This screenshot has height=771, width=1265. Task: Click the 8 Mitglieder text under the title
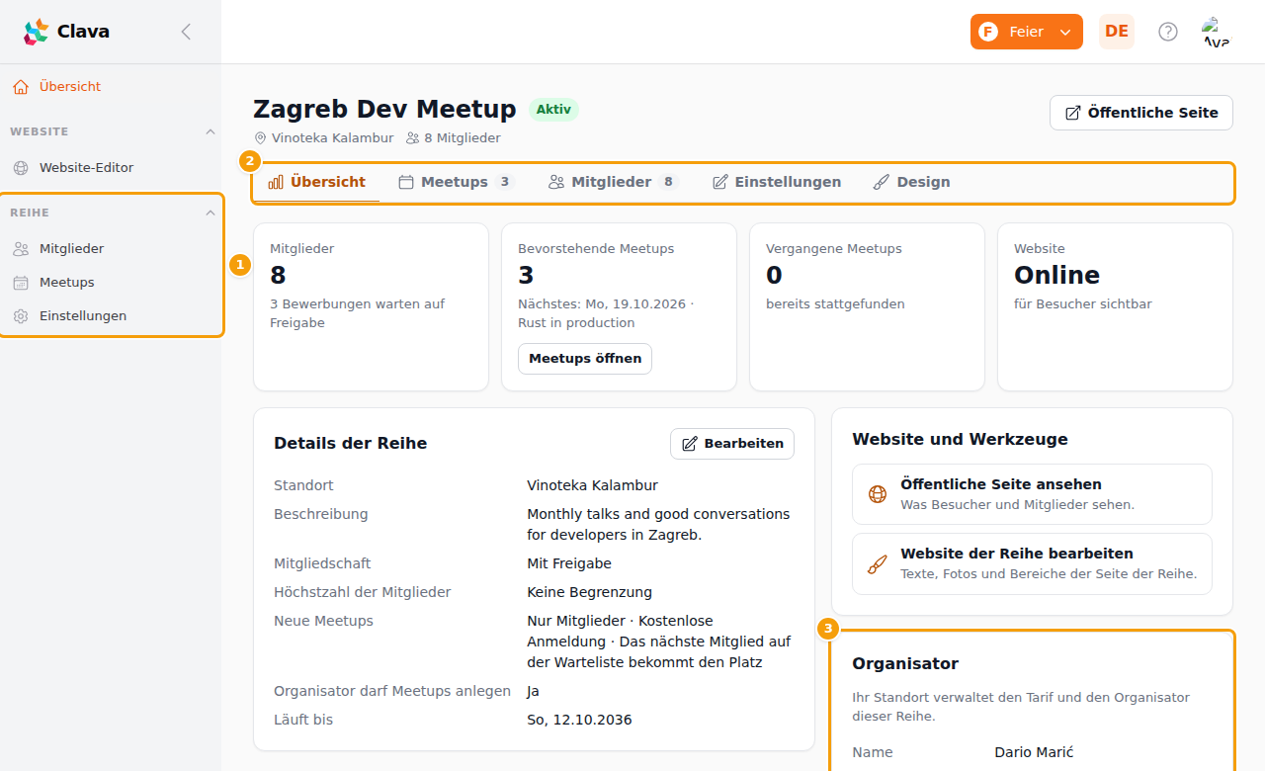454,138
